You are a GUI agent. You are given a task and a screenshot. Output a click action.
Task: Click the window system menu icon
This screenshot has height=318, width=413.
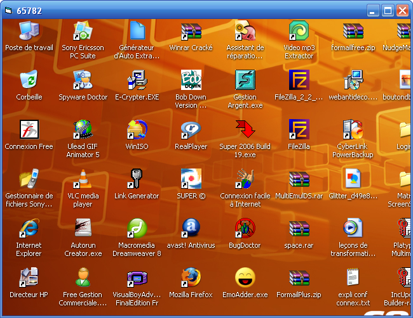(x=8, y=11)
